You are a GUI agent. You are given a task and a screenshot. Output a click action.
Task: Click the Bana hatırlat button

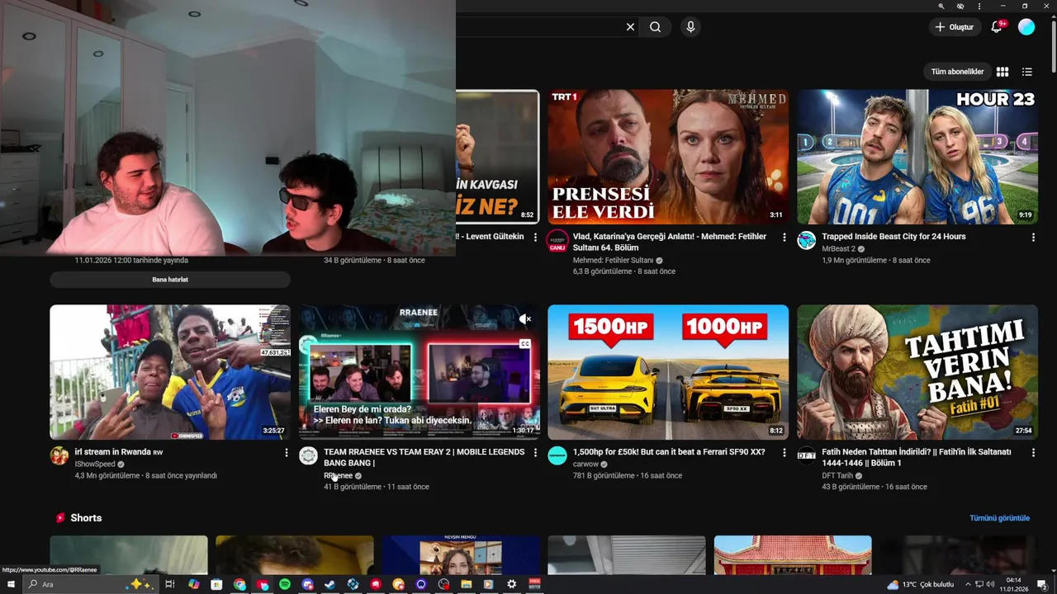pyautogui.click(x=170, y=280)
